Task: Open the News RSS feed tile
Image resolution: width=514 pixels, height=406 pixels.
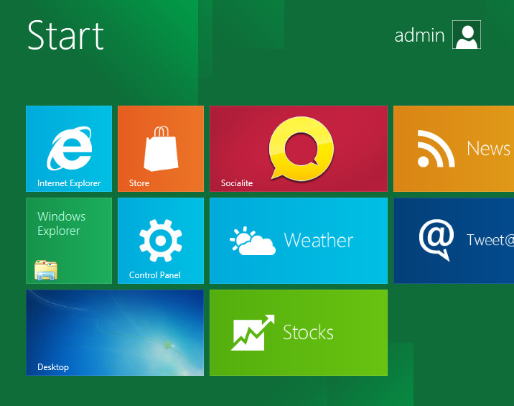Action: pos(454,149)
